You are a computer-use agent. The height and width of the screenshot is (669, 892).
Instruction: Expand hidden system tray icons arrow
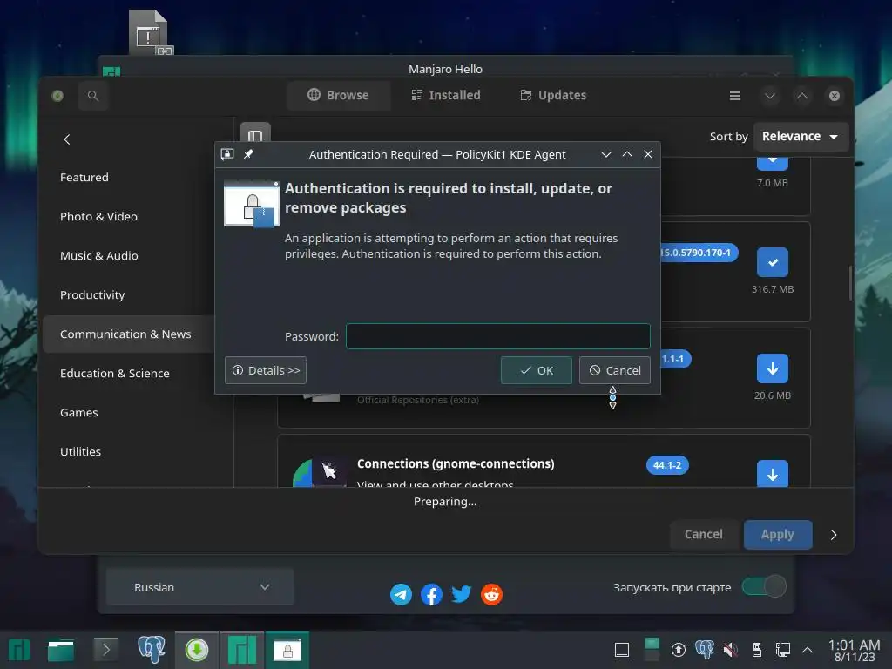(808, 650)
